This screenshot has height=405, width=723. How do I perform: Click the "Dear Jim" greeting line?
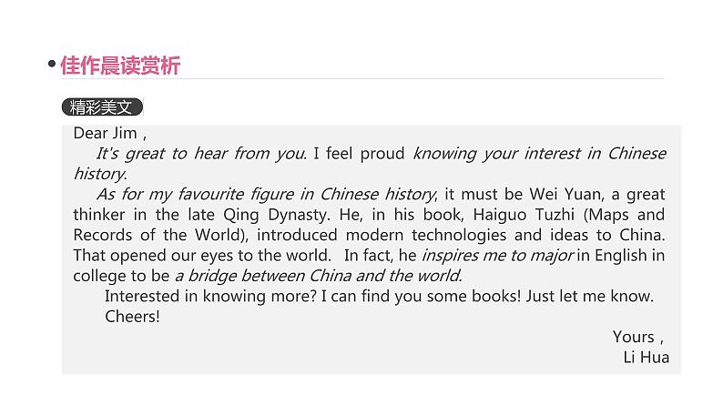click(110, 133)
